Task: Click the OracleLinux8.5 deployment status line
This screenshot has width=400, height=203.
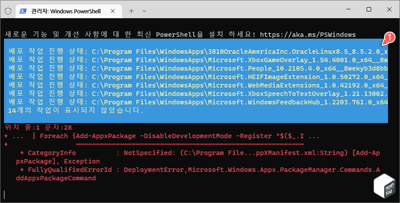Action: click(198, 52)
